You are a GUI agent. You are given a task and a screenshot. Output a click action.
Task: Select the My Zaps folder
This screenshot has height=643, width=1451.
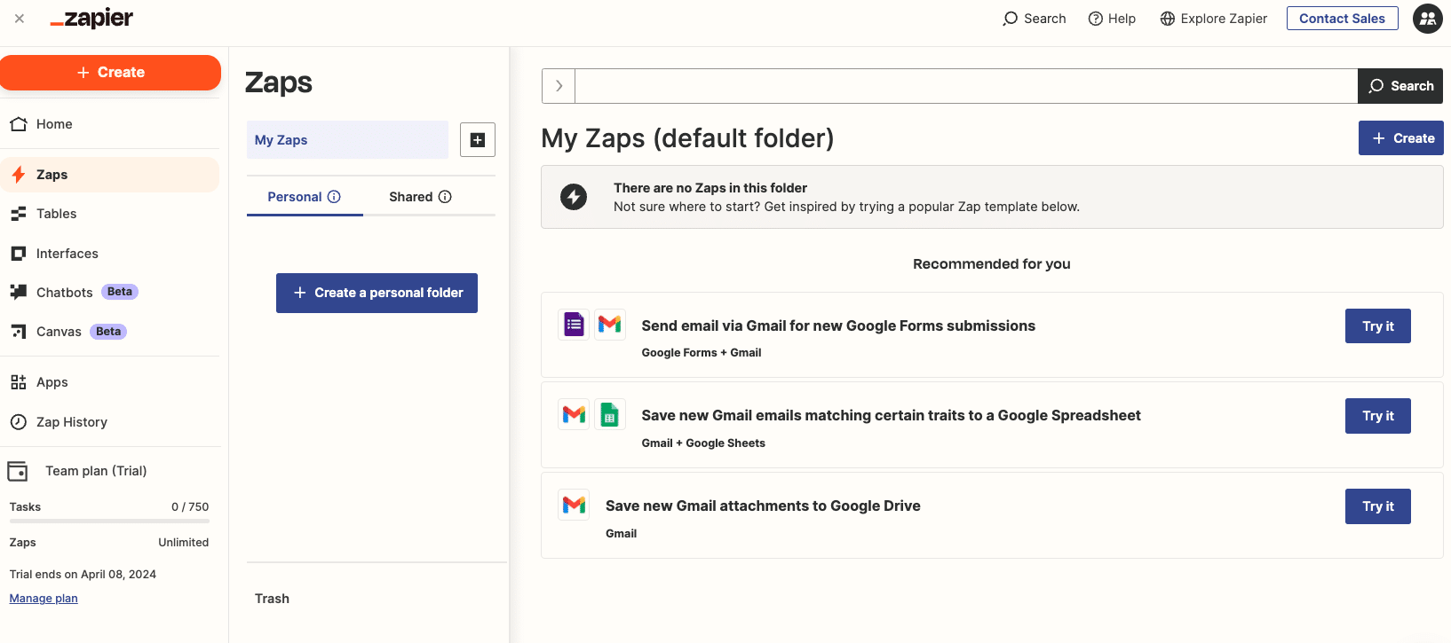347,140
